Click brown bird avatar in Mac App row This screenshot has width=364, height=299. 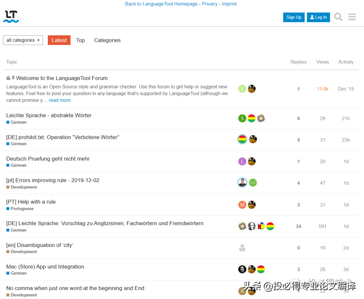tap(251, 269)
